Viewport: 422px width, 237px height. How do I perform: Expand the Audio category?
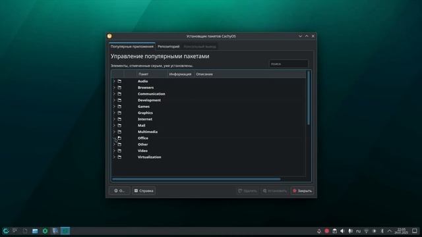coord(114,81)
